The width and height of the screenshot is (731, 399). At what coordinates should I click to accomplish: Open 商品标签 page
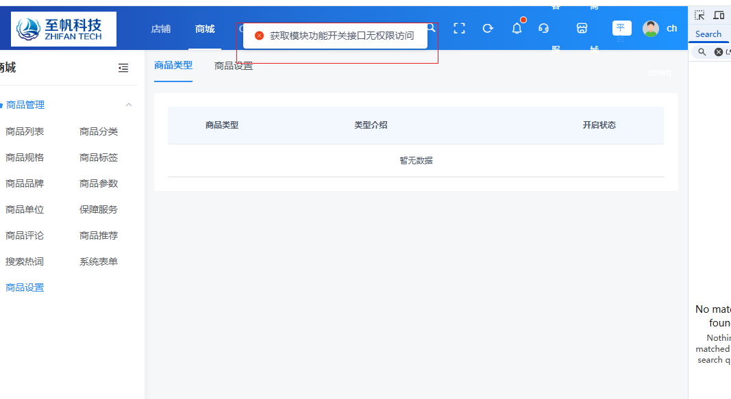tap(99, 157)
